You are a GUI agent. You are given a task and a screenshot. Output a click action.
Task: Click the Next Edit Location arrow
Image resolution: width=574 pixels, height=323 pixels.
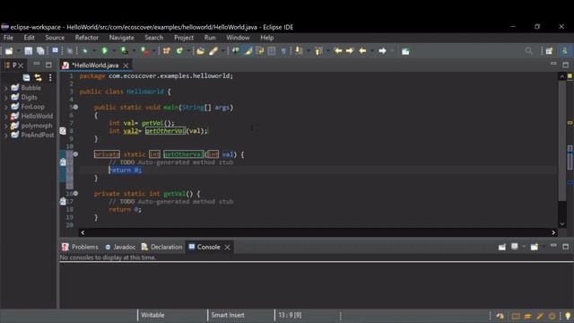(350, 50)
